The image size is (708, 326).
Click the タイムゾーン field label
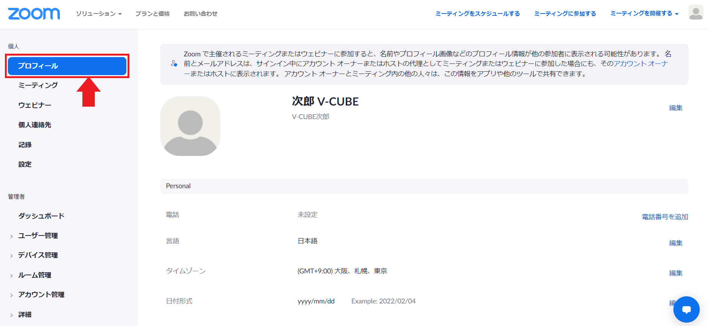[186, 271]
